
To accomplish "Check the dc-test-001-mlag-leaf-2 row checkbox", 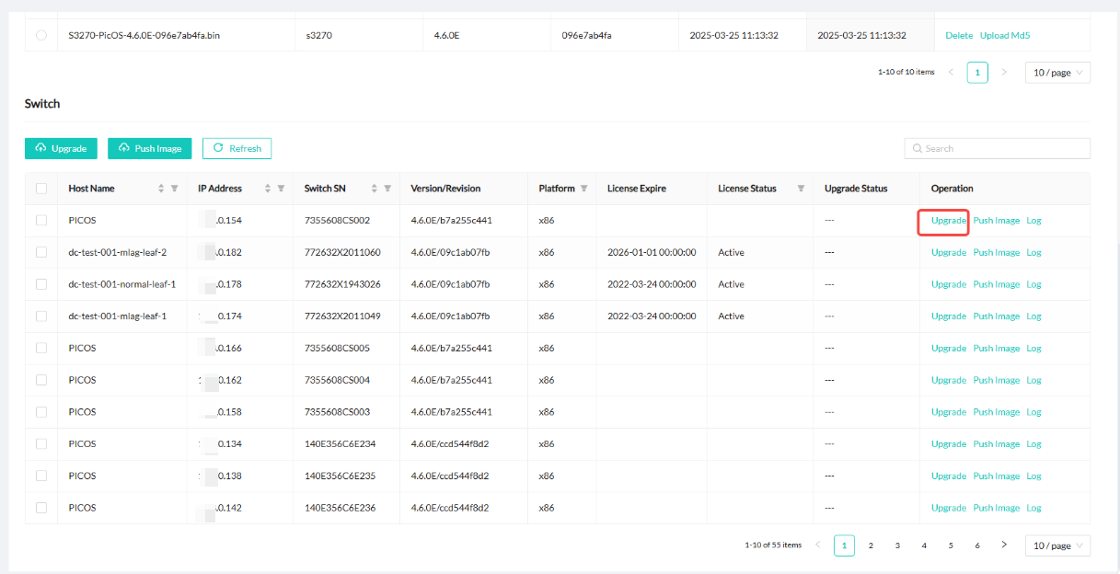I will tap(41, 252).
